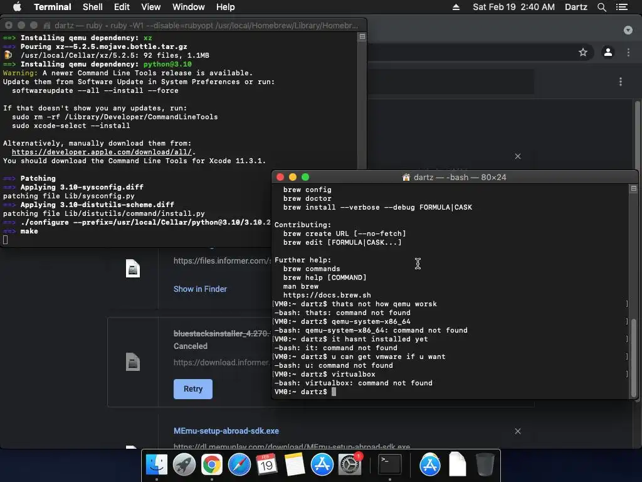The width and height of the screenshot is (642, 482).
Task: Click Show in Finder link
Action: coord(200,289)
